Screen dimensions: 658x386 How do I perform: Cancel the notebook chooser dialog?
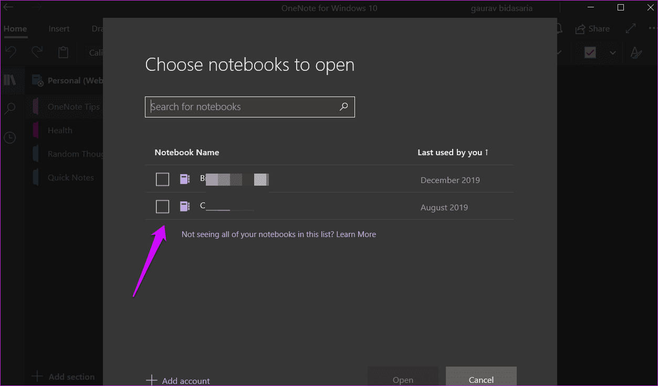[481, 377]
